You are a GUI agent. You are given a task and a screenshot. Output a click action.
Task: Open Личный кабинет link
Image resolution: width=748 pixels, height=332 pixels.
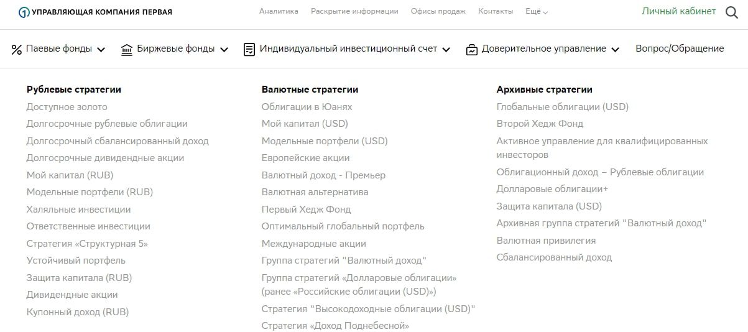[678, 11]
